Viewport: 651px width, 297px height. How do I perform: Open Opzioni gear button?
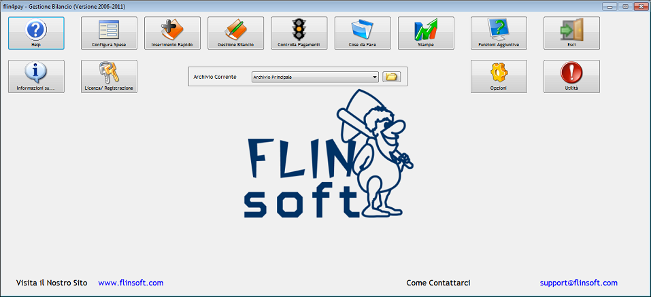[499, 76]
